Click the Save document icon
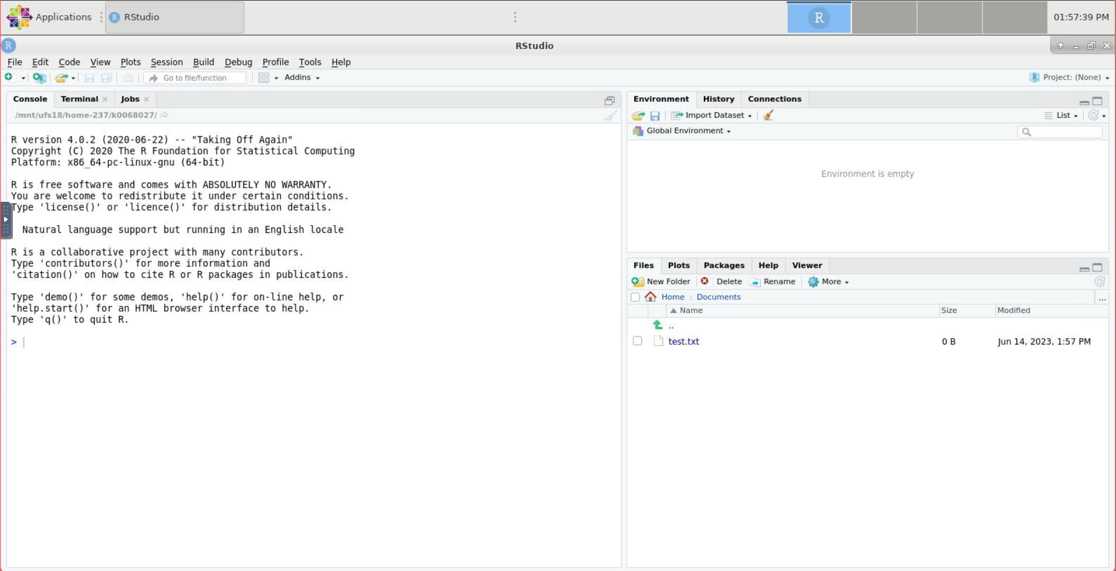1116x571 pixels. pyautogui.click(x=90, y=78)
